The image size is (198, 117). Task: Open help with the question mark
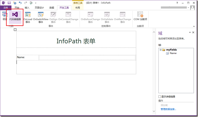pyautogui.click(x=177, y=3)
